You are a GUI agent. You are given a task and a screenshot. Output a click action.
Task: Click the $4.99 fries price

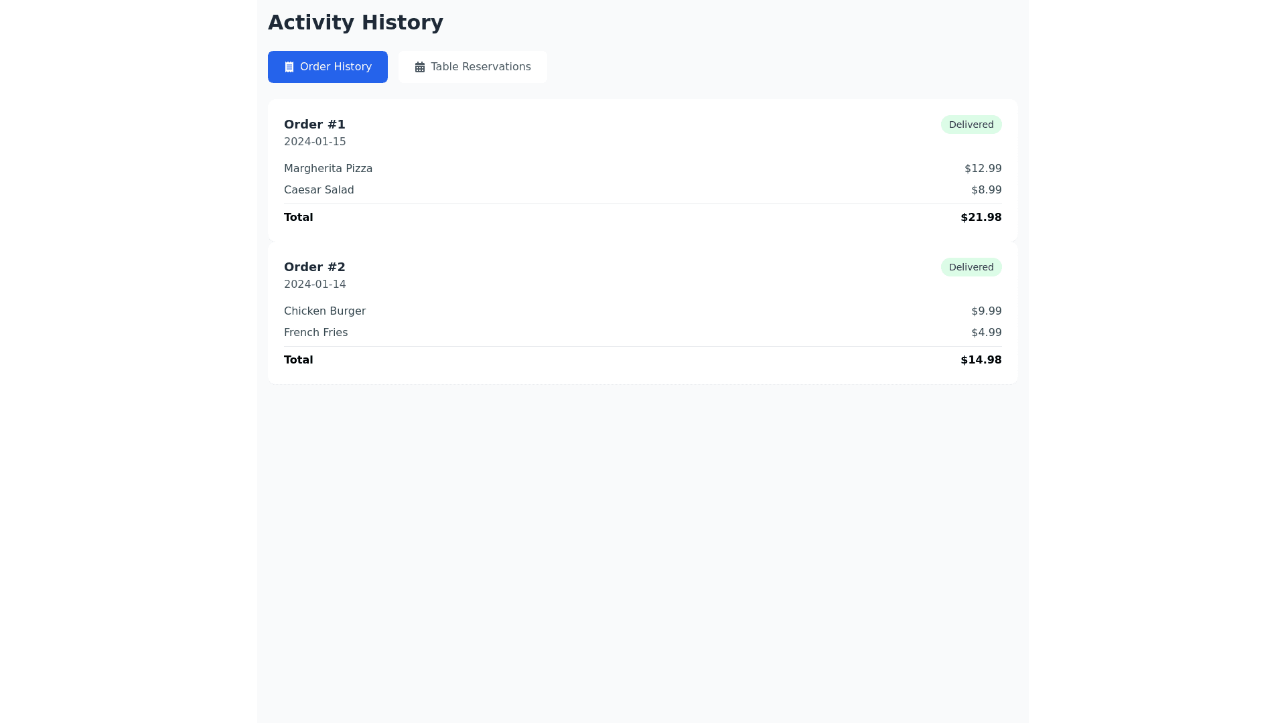(x=986, y=333)
